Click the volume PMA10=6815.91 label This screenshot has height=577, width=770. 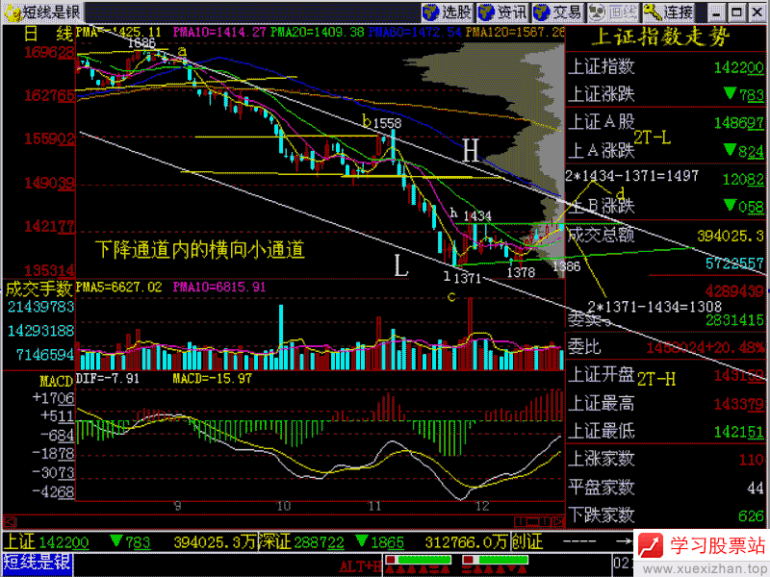click(219, 287)
